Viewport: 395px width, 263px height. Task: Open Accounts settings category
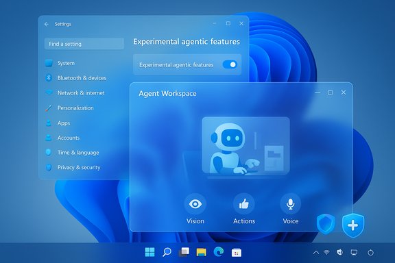click(x=69, y=138)
